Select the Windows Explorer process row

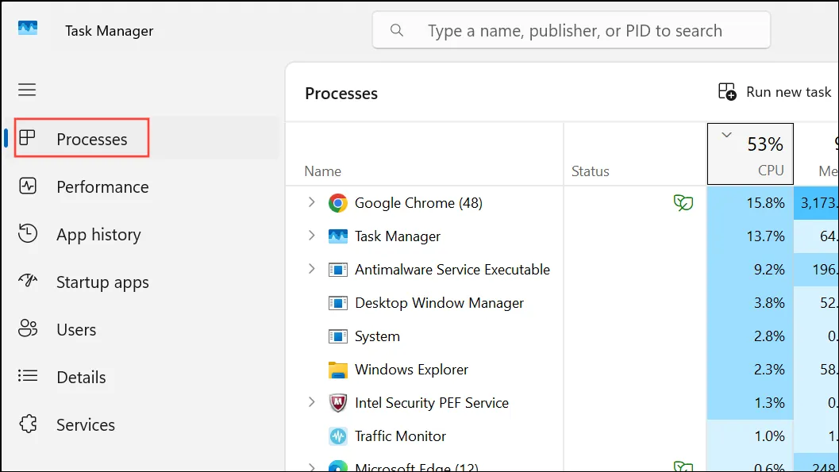point(562,370)
